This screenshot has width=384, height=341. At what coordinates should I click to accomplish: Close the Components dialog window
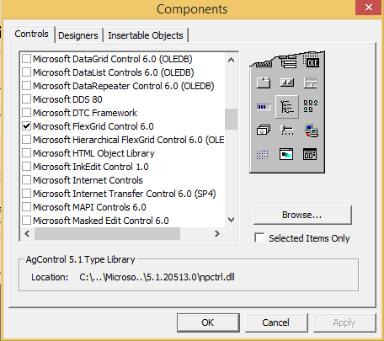(x=369, y=8)
